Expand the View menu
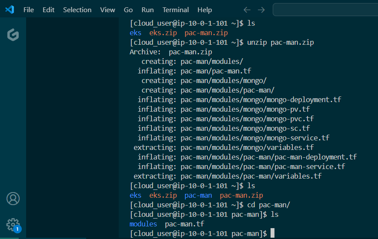The height and width of the screenshot is (239, 378). point(107,10)
